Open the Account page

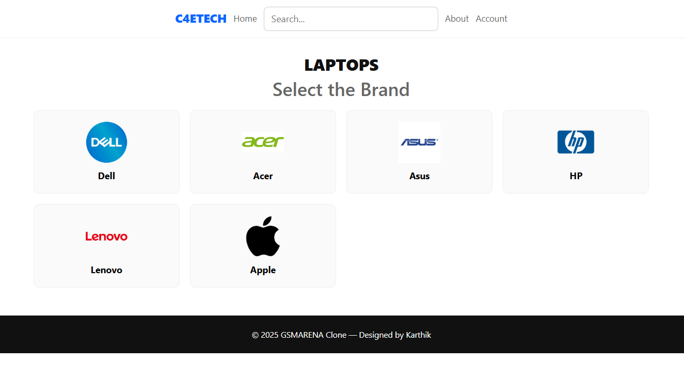pos(491,19)
